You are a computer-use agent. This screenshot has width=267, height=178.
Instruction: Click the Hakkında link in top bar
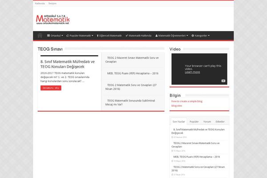(x=40, y=4)
